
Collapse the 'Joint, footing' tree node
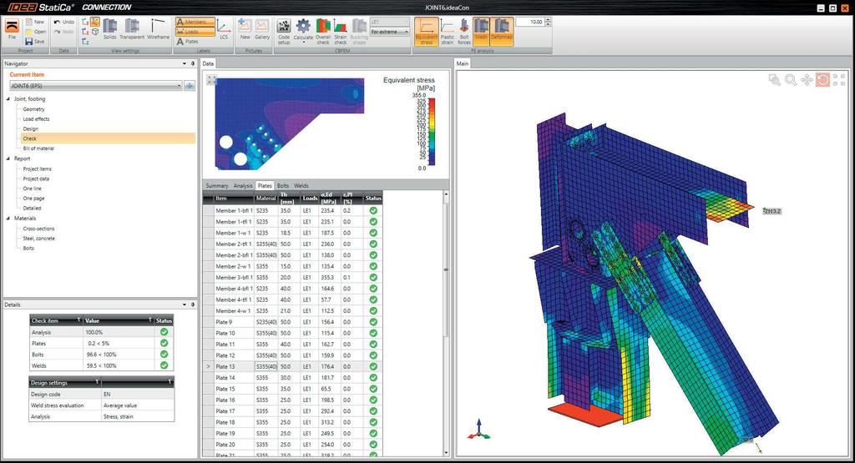8,99
